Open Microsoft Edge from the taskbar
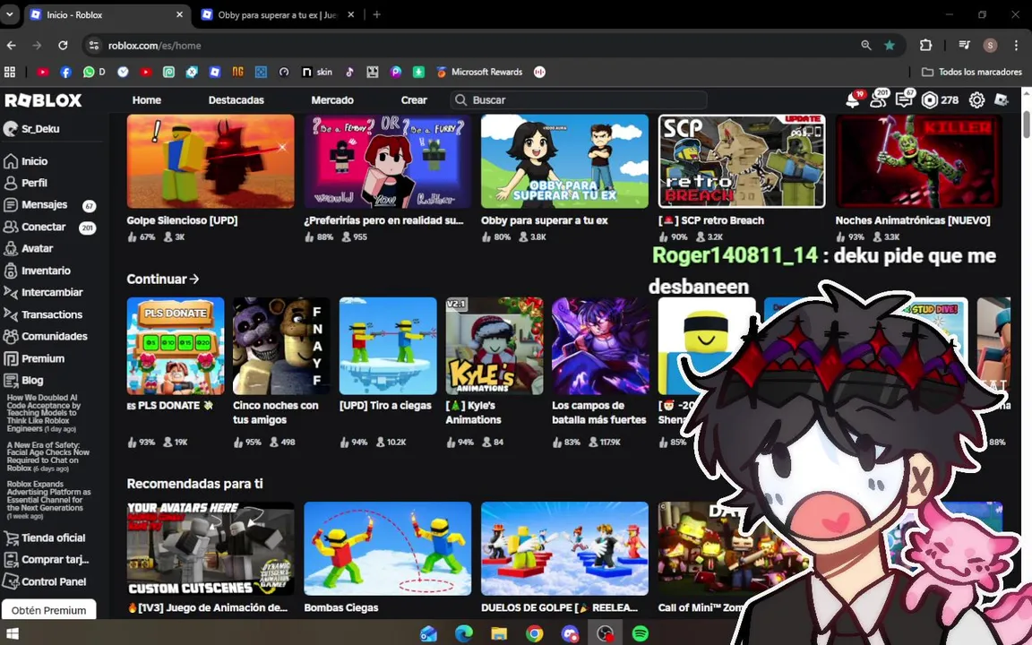This screenshot has width=1032, height=645. [x=464, y=634]
